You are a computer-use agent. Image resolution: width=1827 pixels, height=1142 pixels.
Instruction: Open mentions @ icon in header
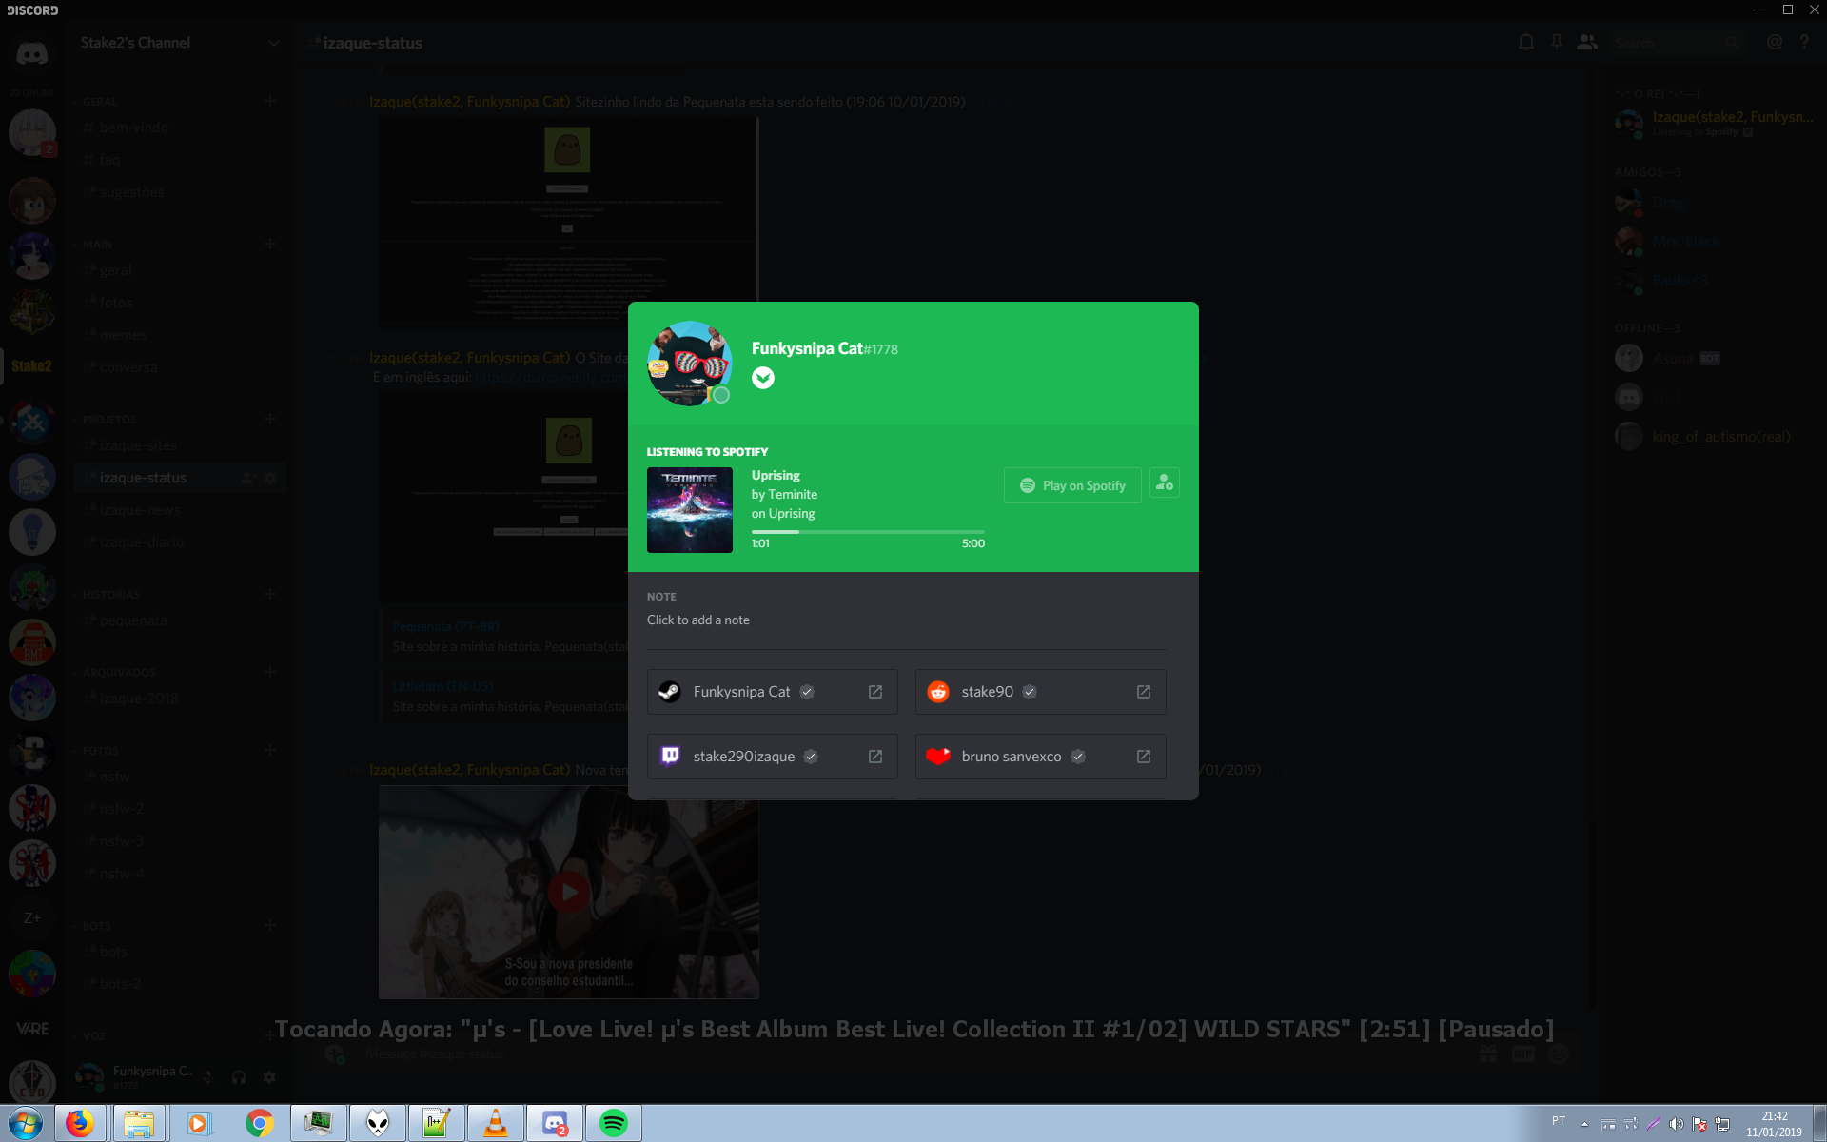point(1775,42)
